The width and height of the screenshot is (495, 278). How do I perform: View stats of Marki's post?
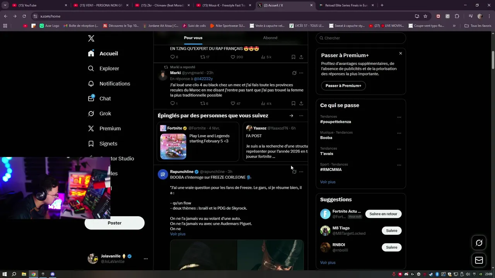point(266,103)
